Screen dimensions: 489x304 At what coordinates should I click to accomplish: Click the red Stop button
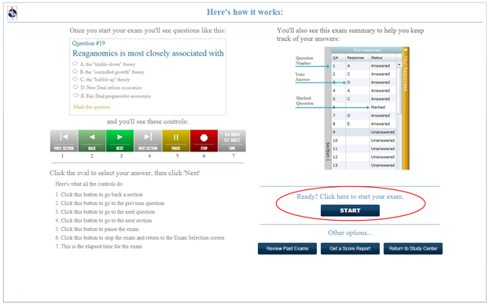click(x=204, y=141)
